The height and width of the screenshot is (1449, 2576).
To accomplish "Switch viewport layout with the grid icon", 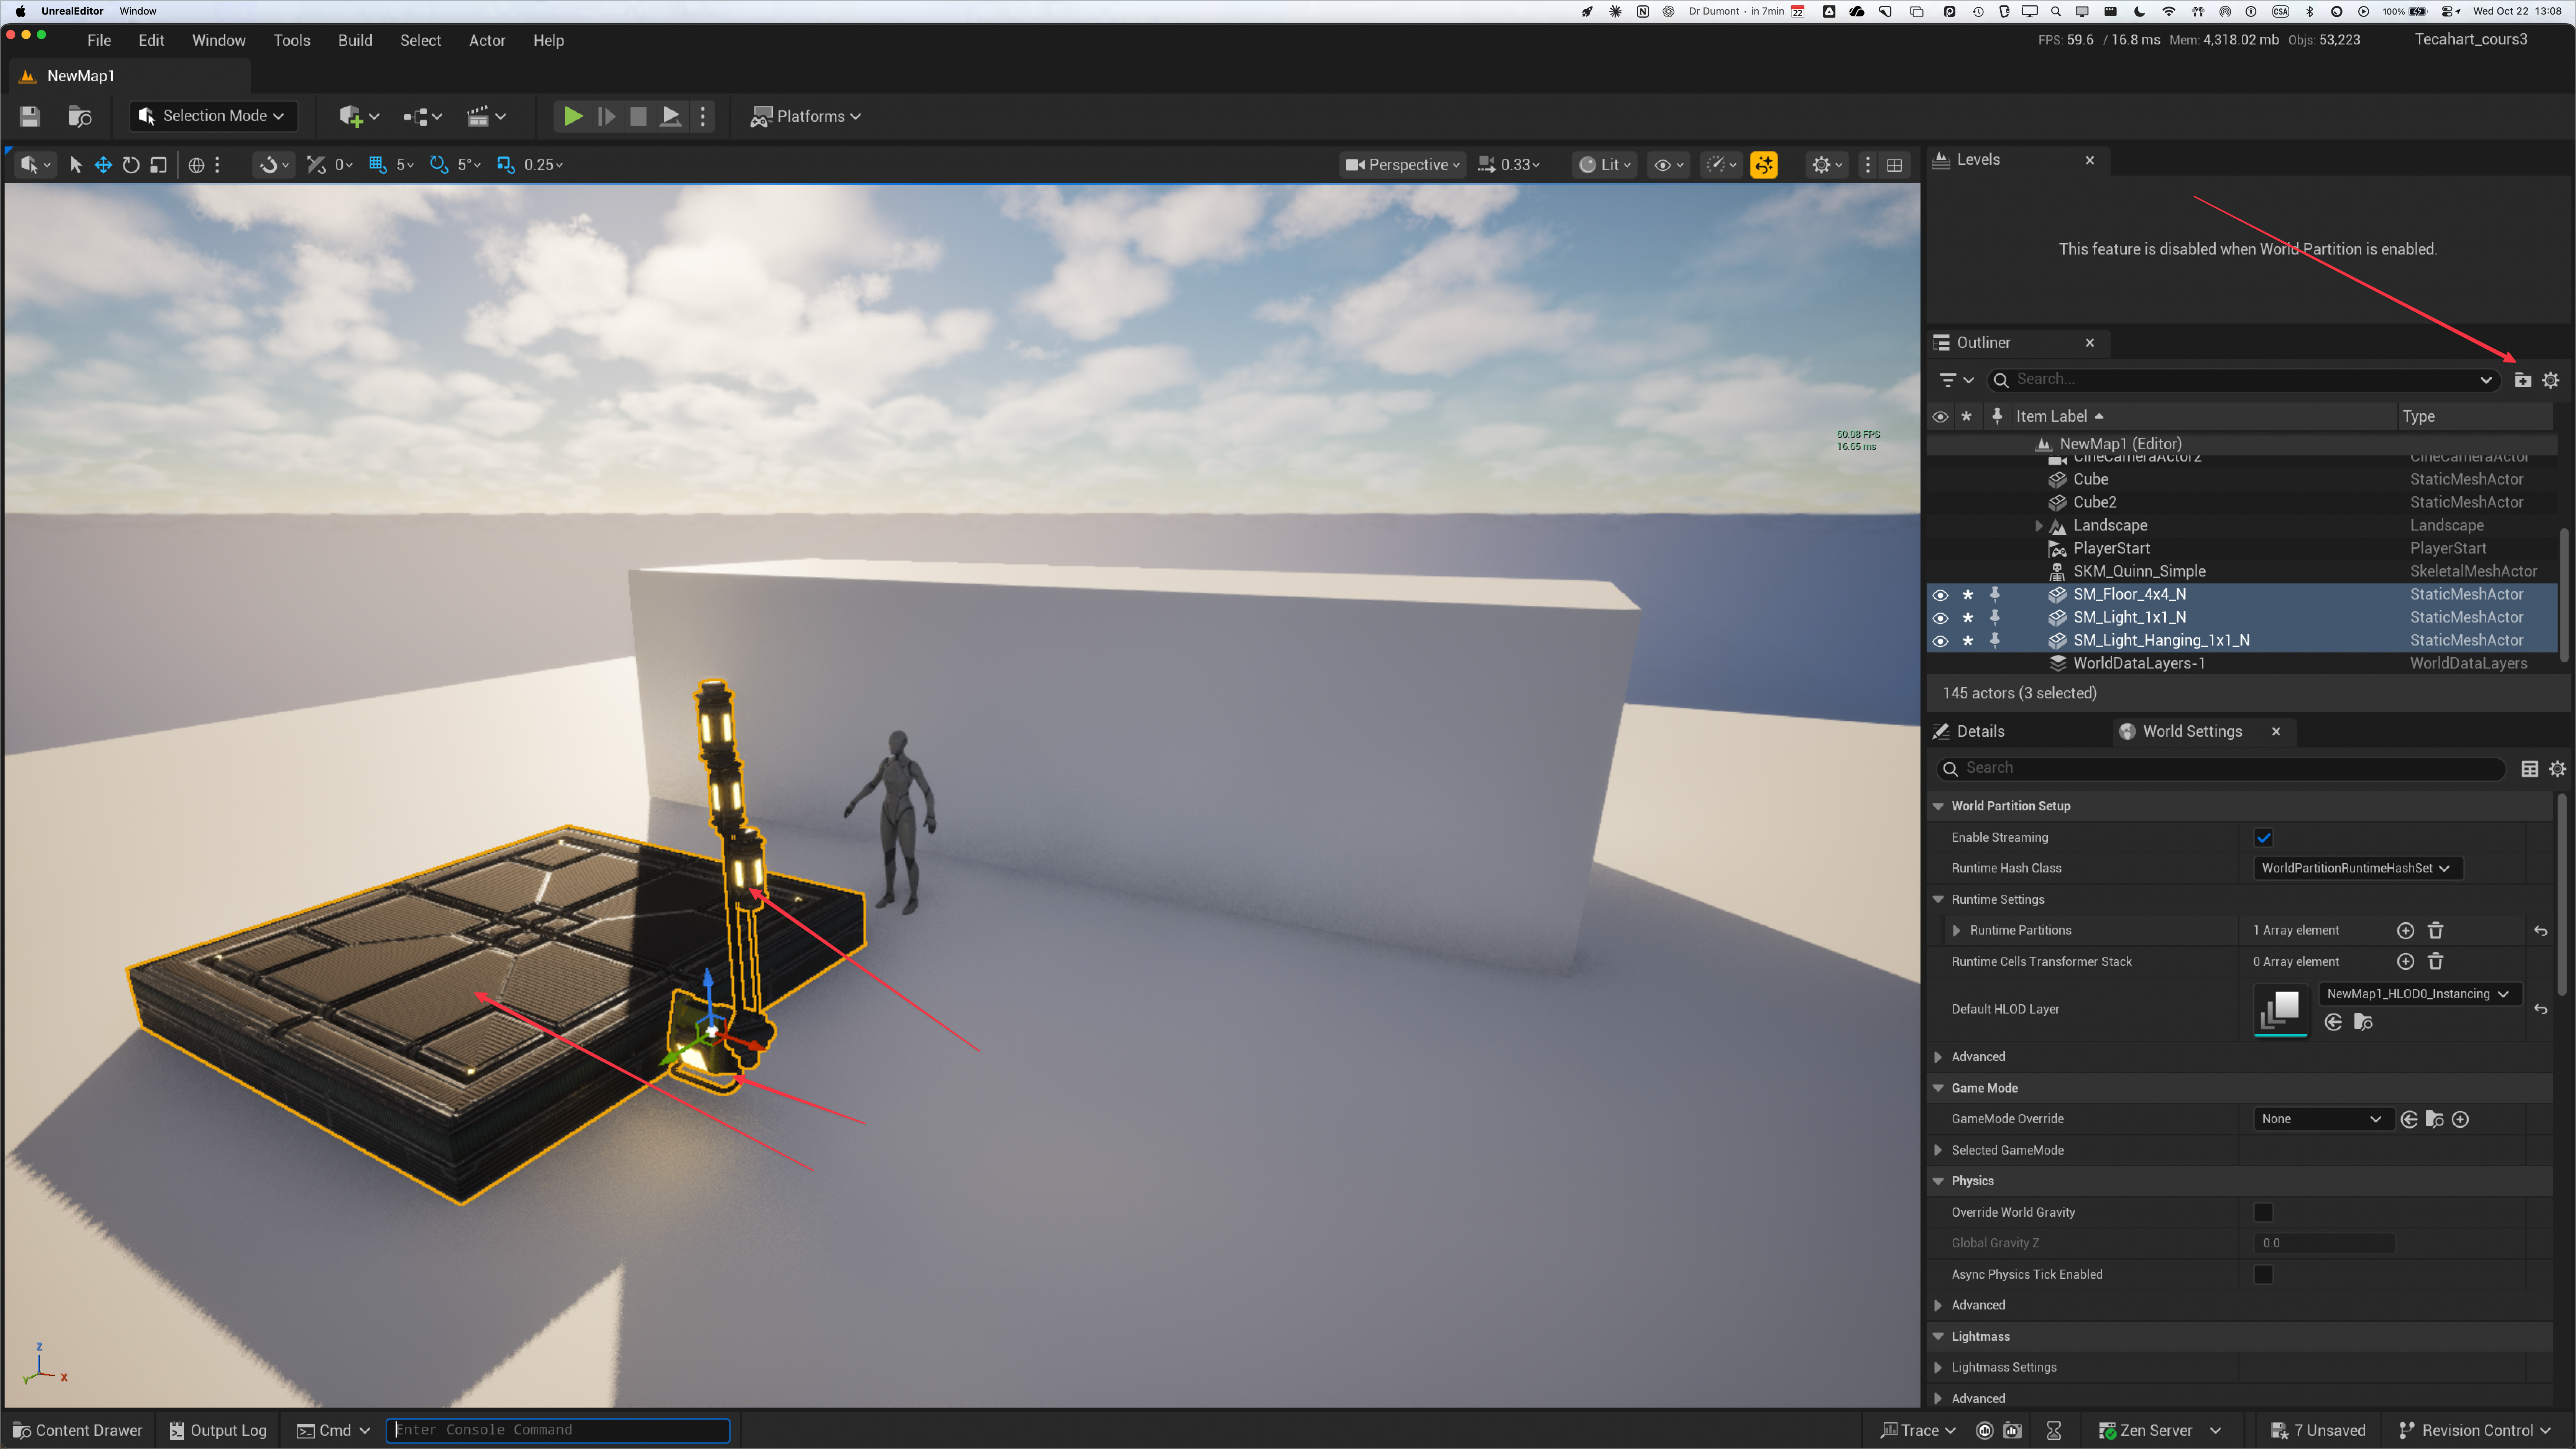I will [x=1894, y=165].
